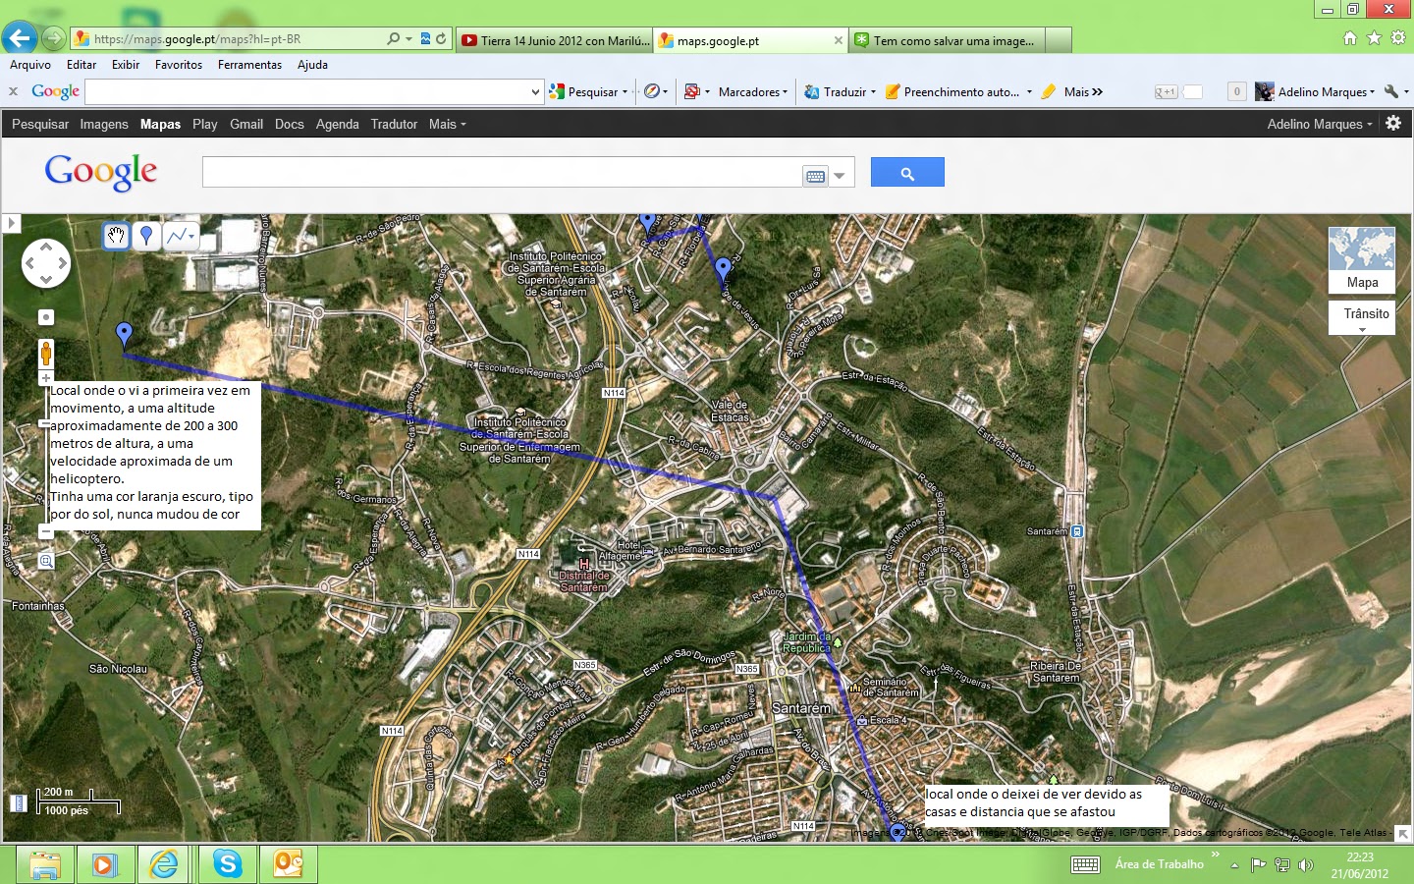Screen dimensions: 1414x884
Task: Close the Google Toolbar with x
Action: (x=13, y=91)
